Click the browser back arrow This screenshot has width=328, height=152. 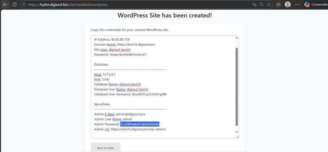pos(5,5)
